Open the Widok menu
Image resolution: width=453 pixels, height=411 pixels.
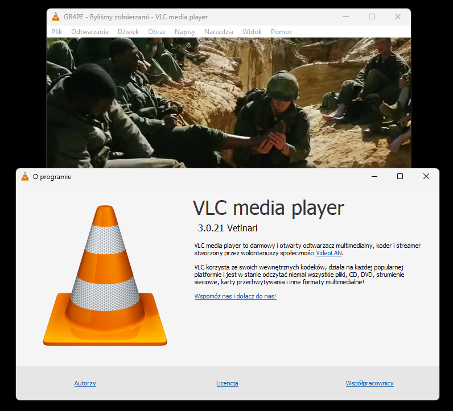(x=252, y=32)
